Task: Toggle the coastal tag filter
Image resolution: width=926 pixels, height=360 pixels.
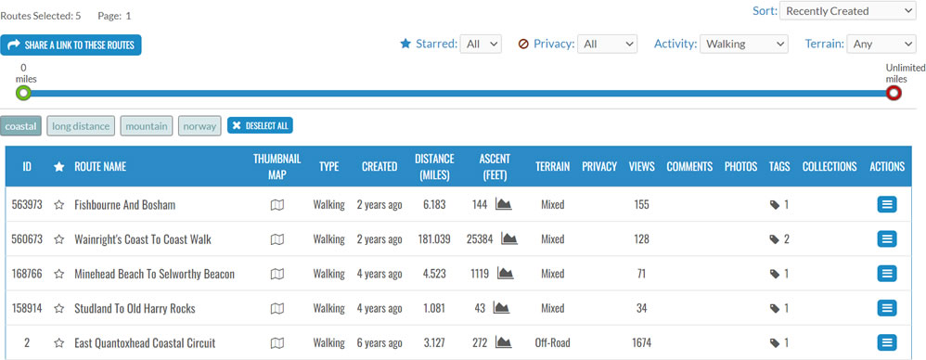Action: 20,125
